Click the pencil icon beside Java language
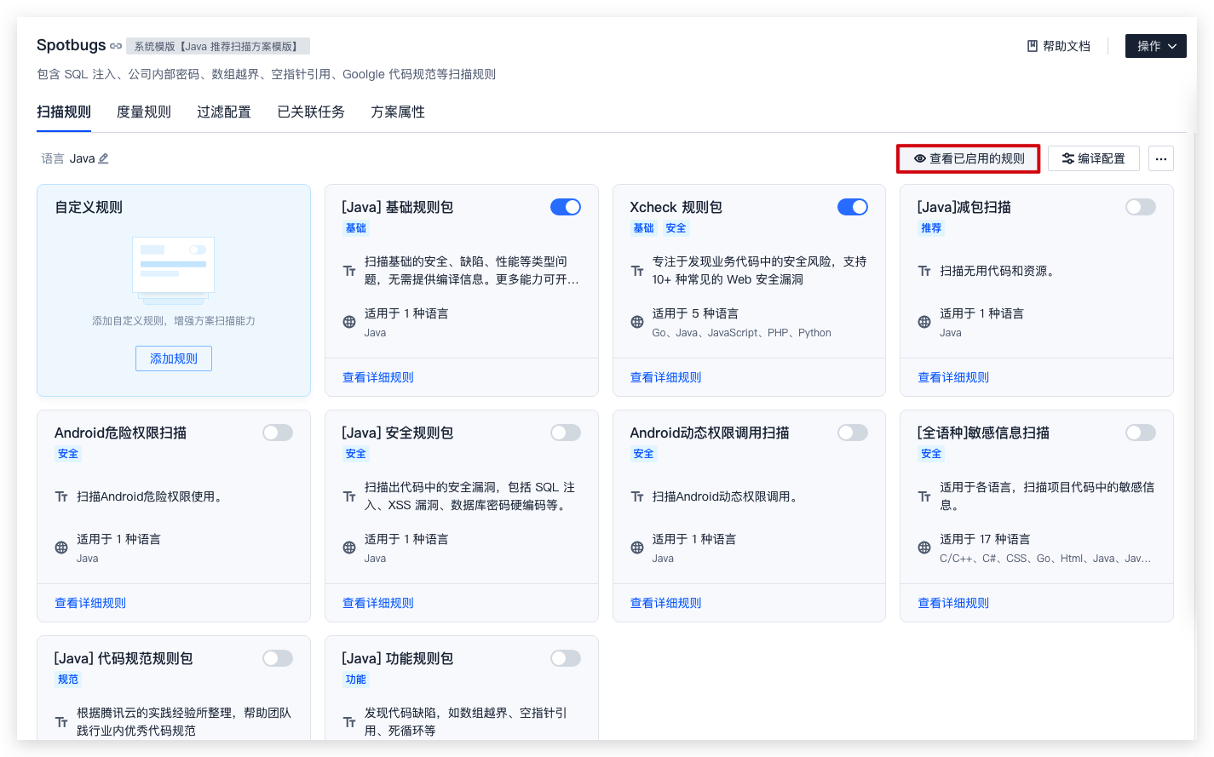1214x757 pixels. click(x=104, y=158)
